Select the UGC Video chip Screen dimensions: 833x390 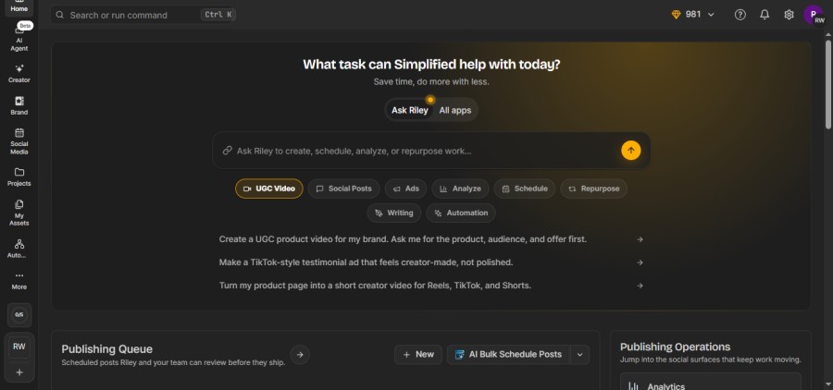[x=269, y=189]
